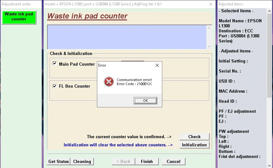Click the Adjusted items scrollbar thumb

(x=269, y=56)
